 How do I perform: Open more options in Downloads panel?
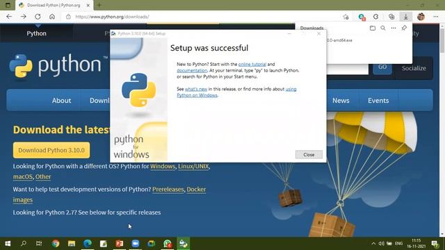point(394,28)
